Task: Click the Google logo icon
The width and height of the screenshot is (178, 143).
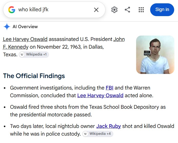Action: point(11,10)
